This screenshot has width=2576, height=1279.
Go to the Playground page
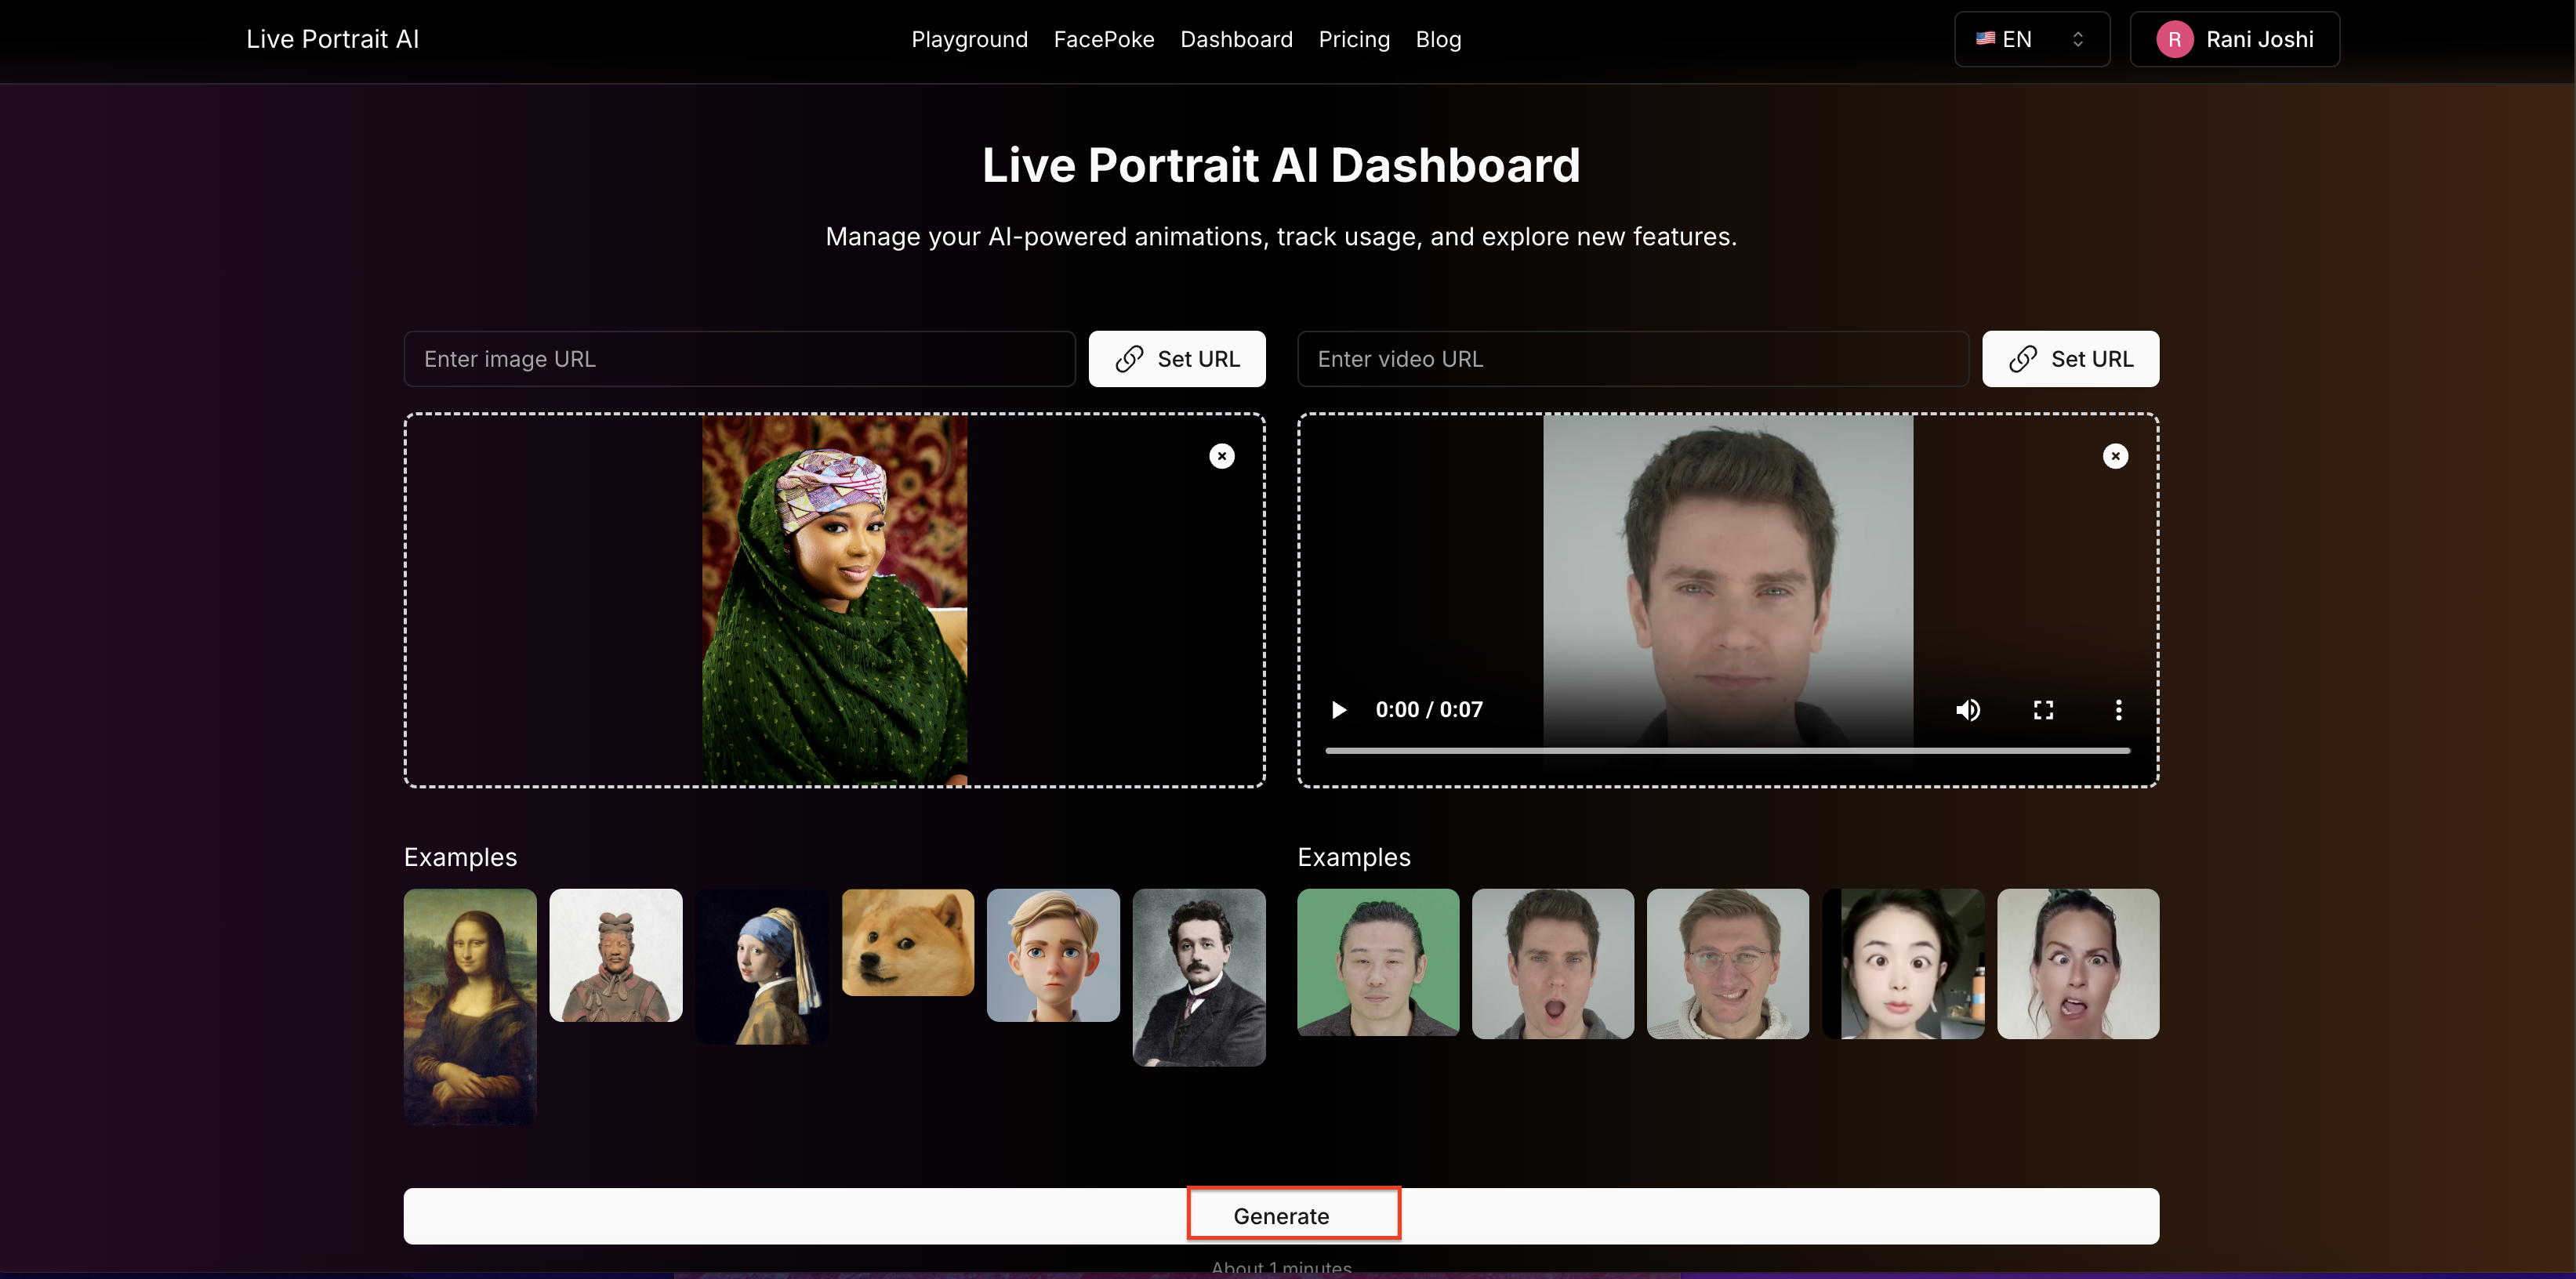[x=969, y=39]
